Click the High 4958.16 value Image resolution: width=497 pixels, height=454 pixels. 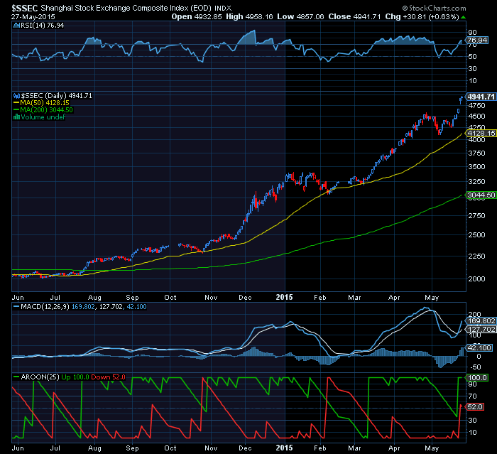(249, 17)
